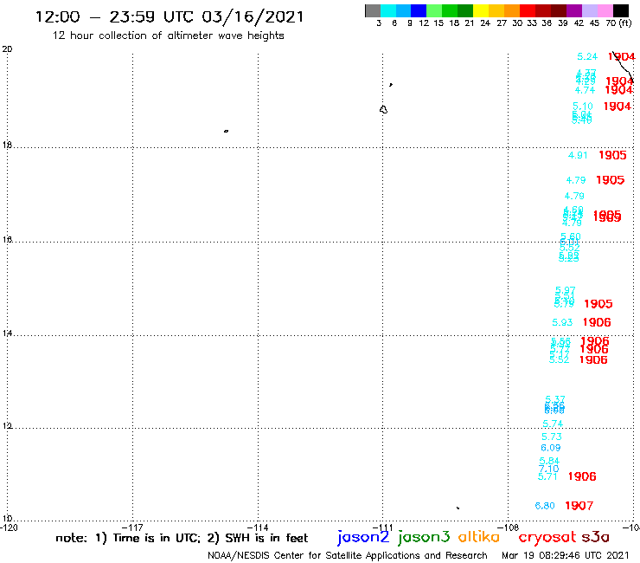Click the -111 longitude axis label

tap(383, 527)
